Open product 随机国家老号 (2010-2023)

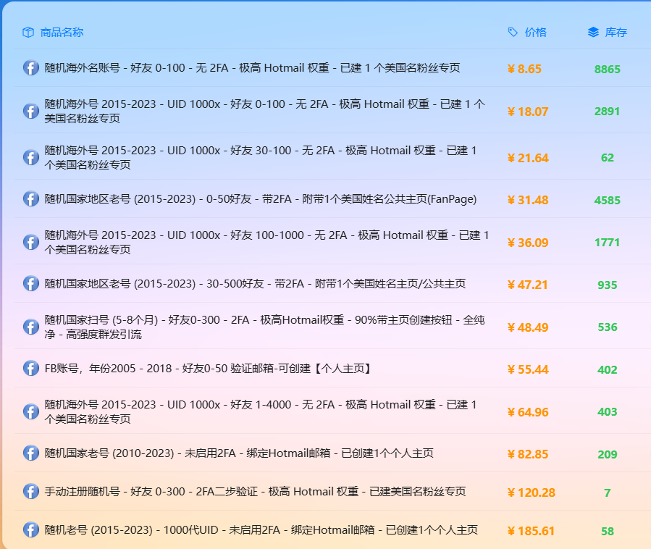point(239,453)
